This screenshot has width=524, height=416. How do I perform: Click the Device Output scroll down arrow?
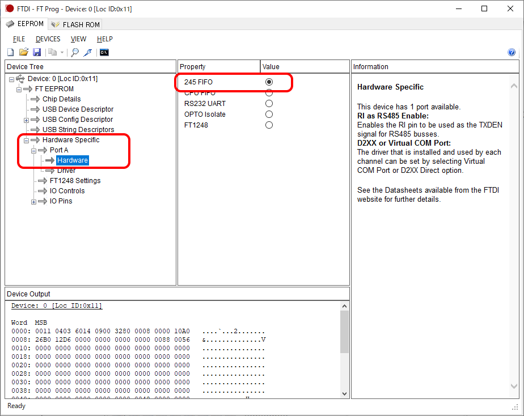pyautogui.click(x=344, y=393)
